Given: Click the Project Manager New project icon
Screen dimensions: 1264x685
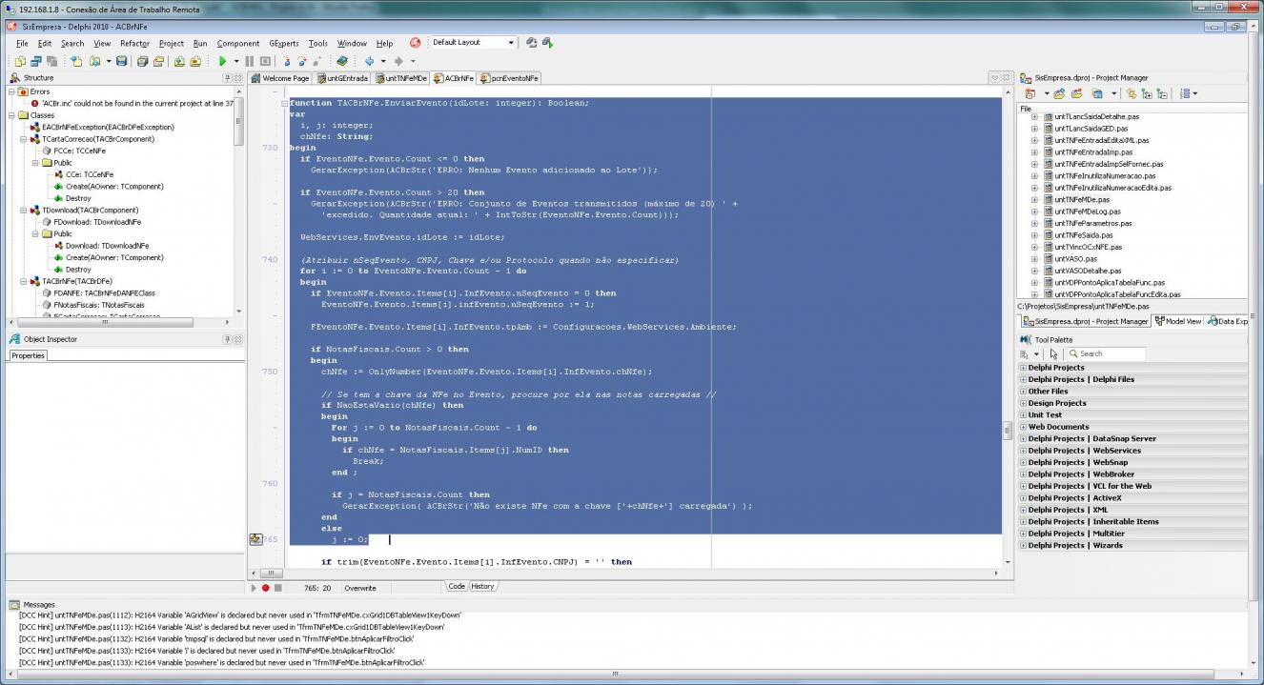Looking at the screenshot, I should pyautogui.click(x=1030, y=93).
